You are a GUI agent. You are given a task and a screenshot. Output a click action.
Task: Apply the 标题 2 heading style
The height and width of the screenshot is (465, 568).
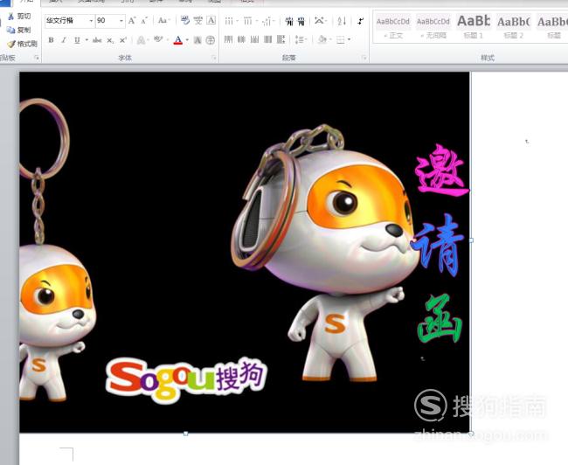514,27
